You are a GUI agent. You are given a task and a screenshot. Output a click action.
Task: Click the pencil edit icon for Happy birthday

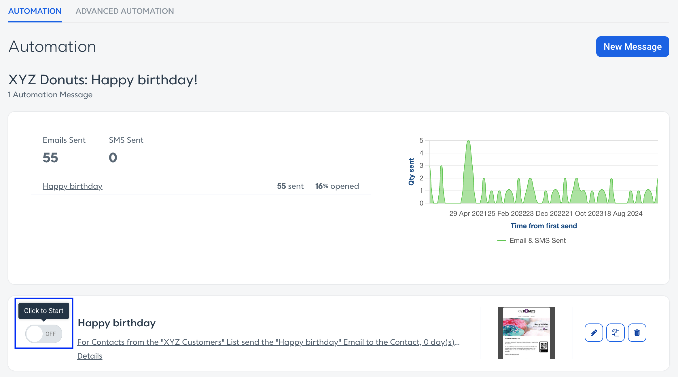(594, 333)
